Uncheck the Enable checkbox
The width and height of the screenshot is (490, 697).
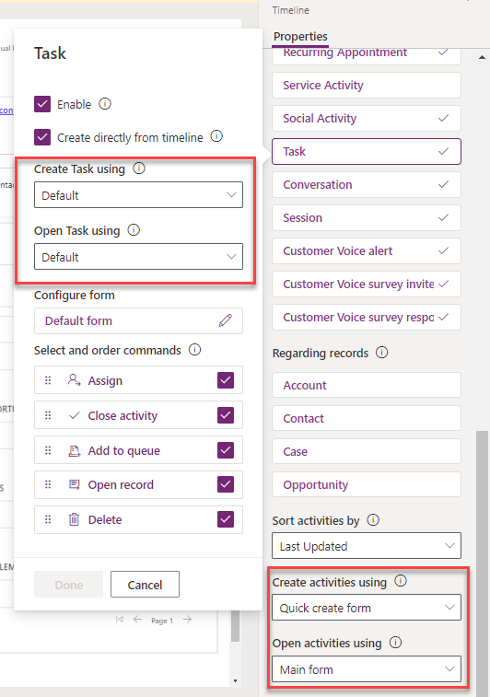click(x=42, y=104)
